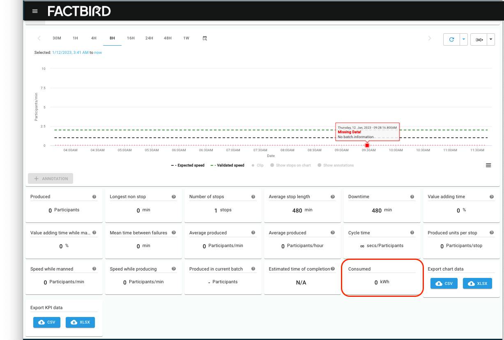Click the Downtime 480 min value
The image size is (504, 340).
[382, 210]
